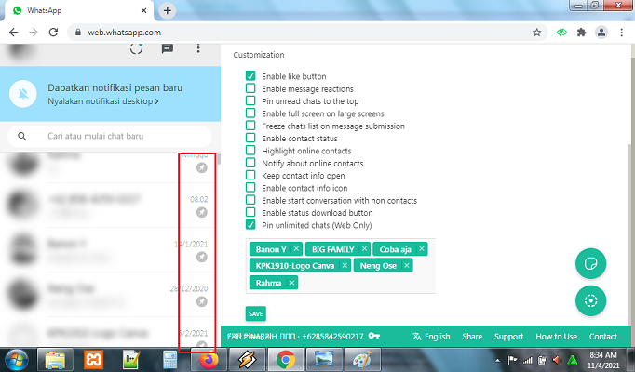Screen dimensions: 635x372
Task: Click the SAVE button
Action: [x=255, y=313]
